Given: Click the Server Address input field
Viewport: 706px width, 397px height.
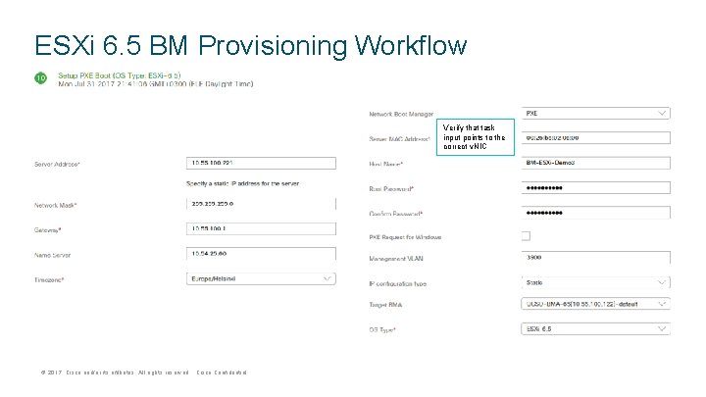Looking at the screenshot, I should [261, 163].
